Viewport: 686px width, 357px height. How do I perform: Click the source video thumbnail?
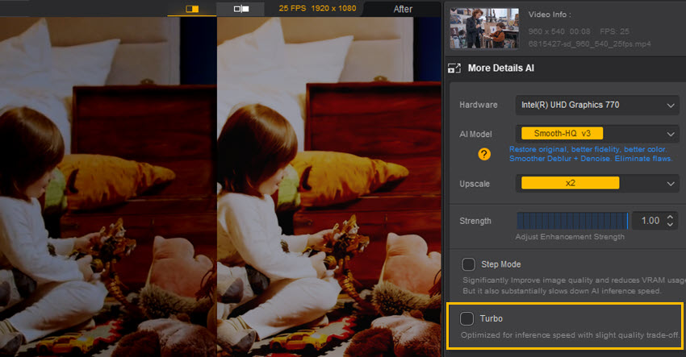tap(484, 28)
